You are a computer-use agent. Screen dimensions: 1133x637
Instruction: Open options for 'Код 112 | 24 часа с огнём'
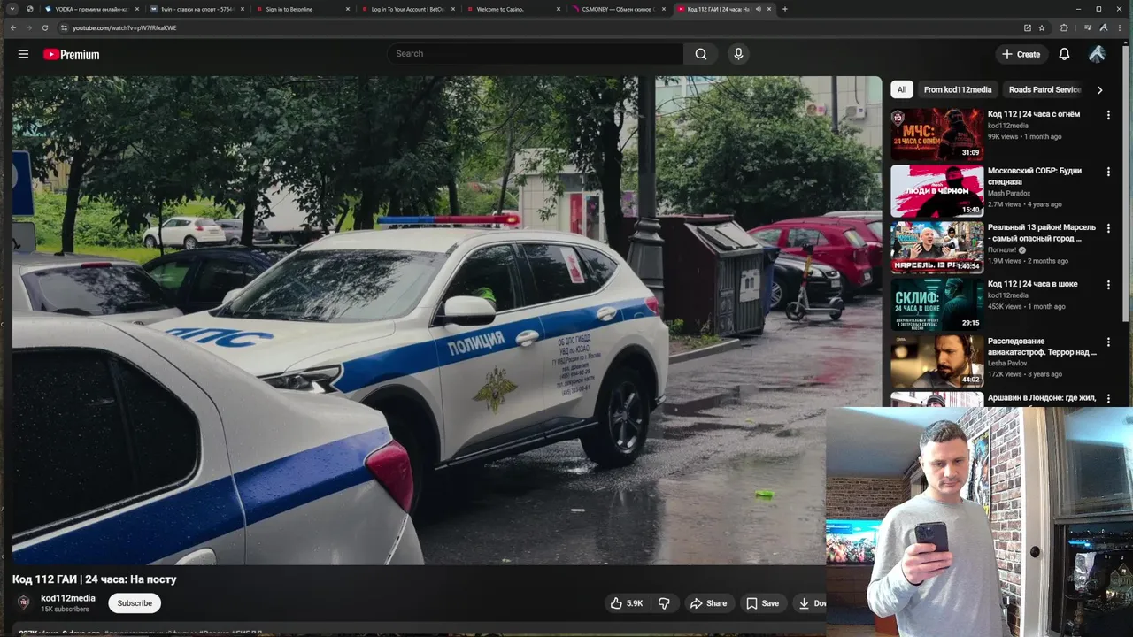tap(1108, 115)
